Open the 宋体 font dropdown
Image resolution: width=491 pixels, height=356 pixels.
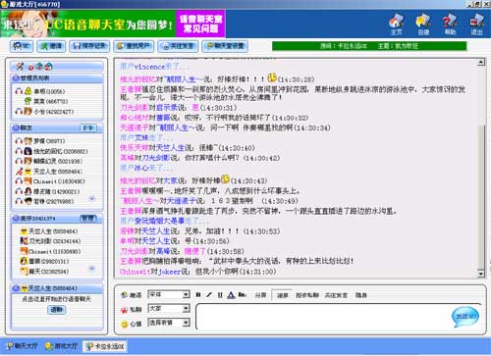169,294
